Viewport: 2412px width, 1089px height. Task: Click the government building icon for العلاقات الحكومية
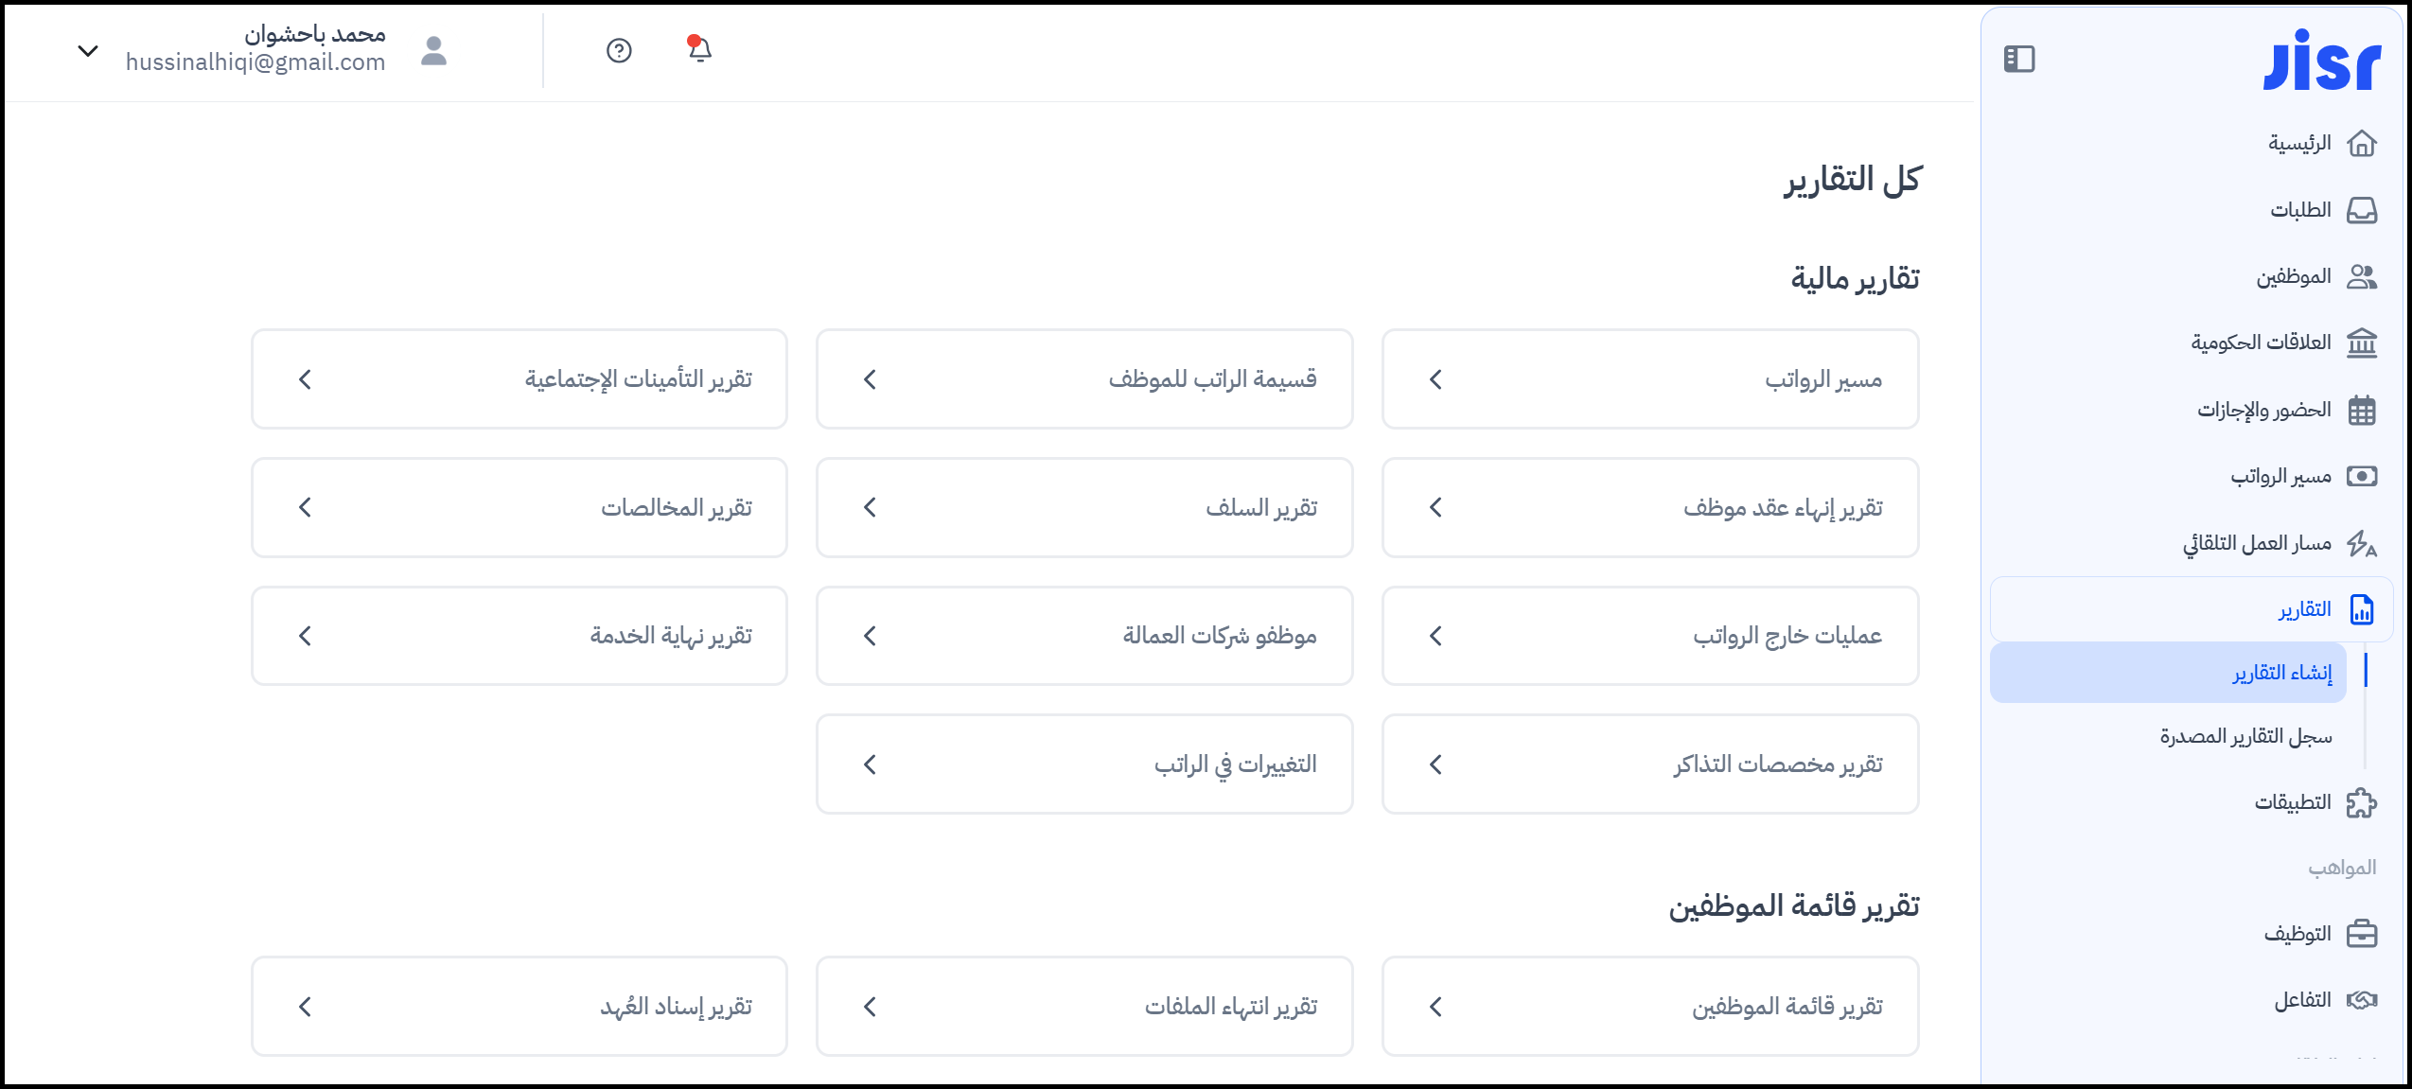point(2362,343)
